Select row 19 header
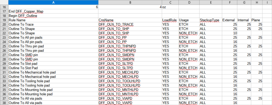 [4, 20]
